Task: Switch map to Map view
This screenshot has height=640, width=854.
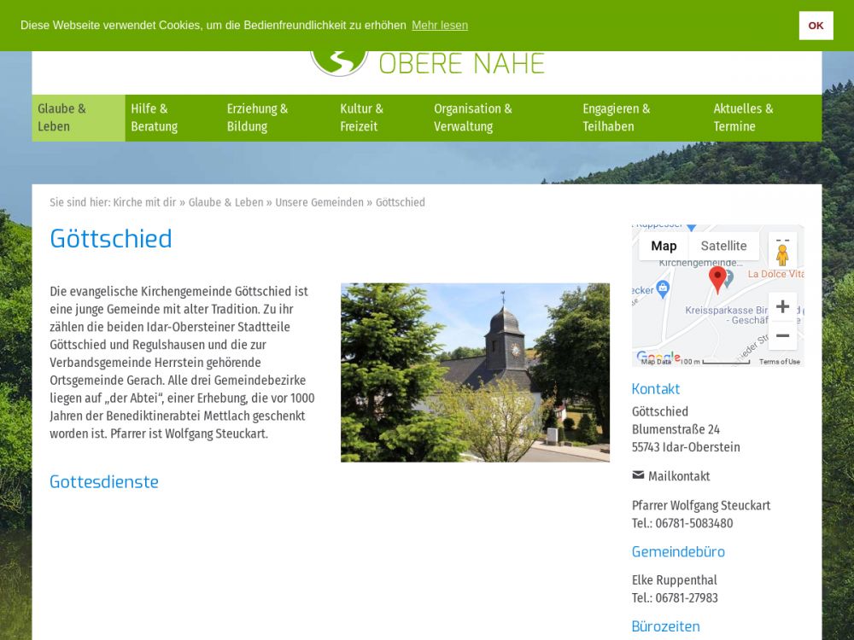Action: click(x=664, y=246)
